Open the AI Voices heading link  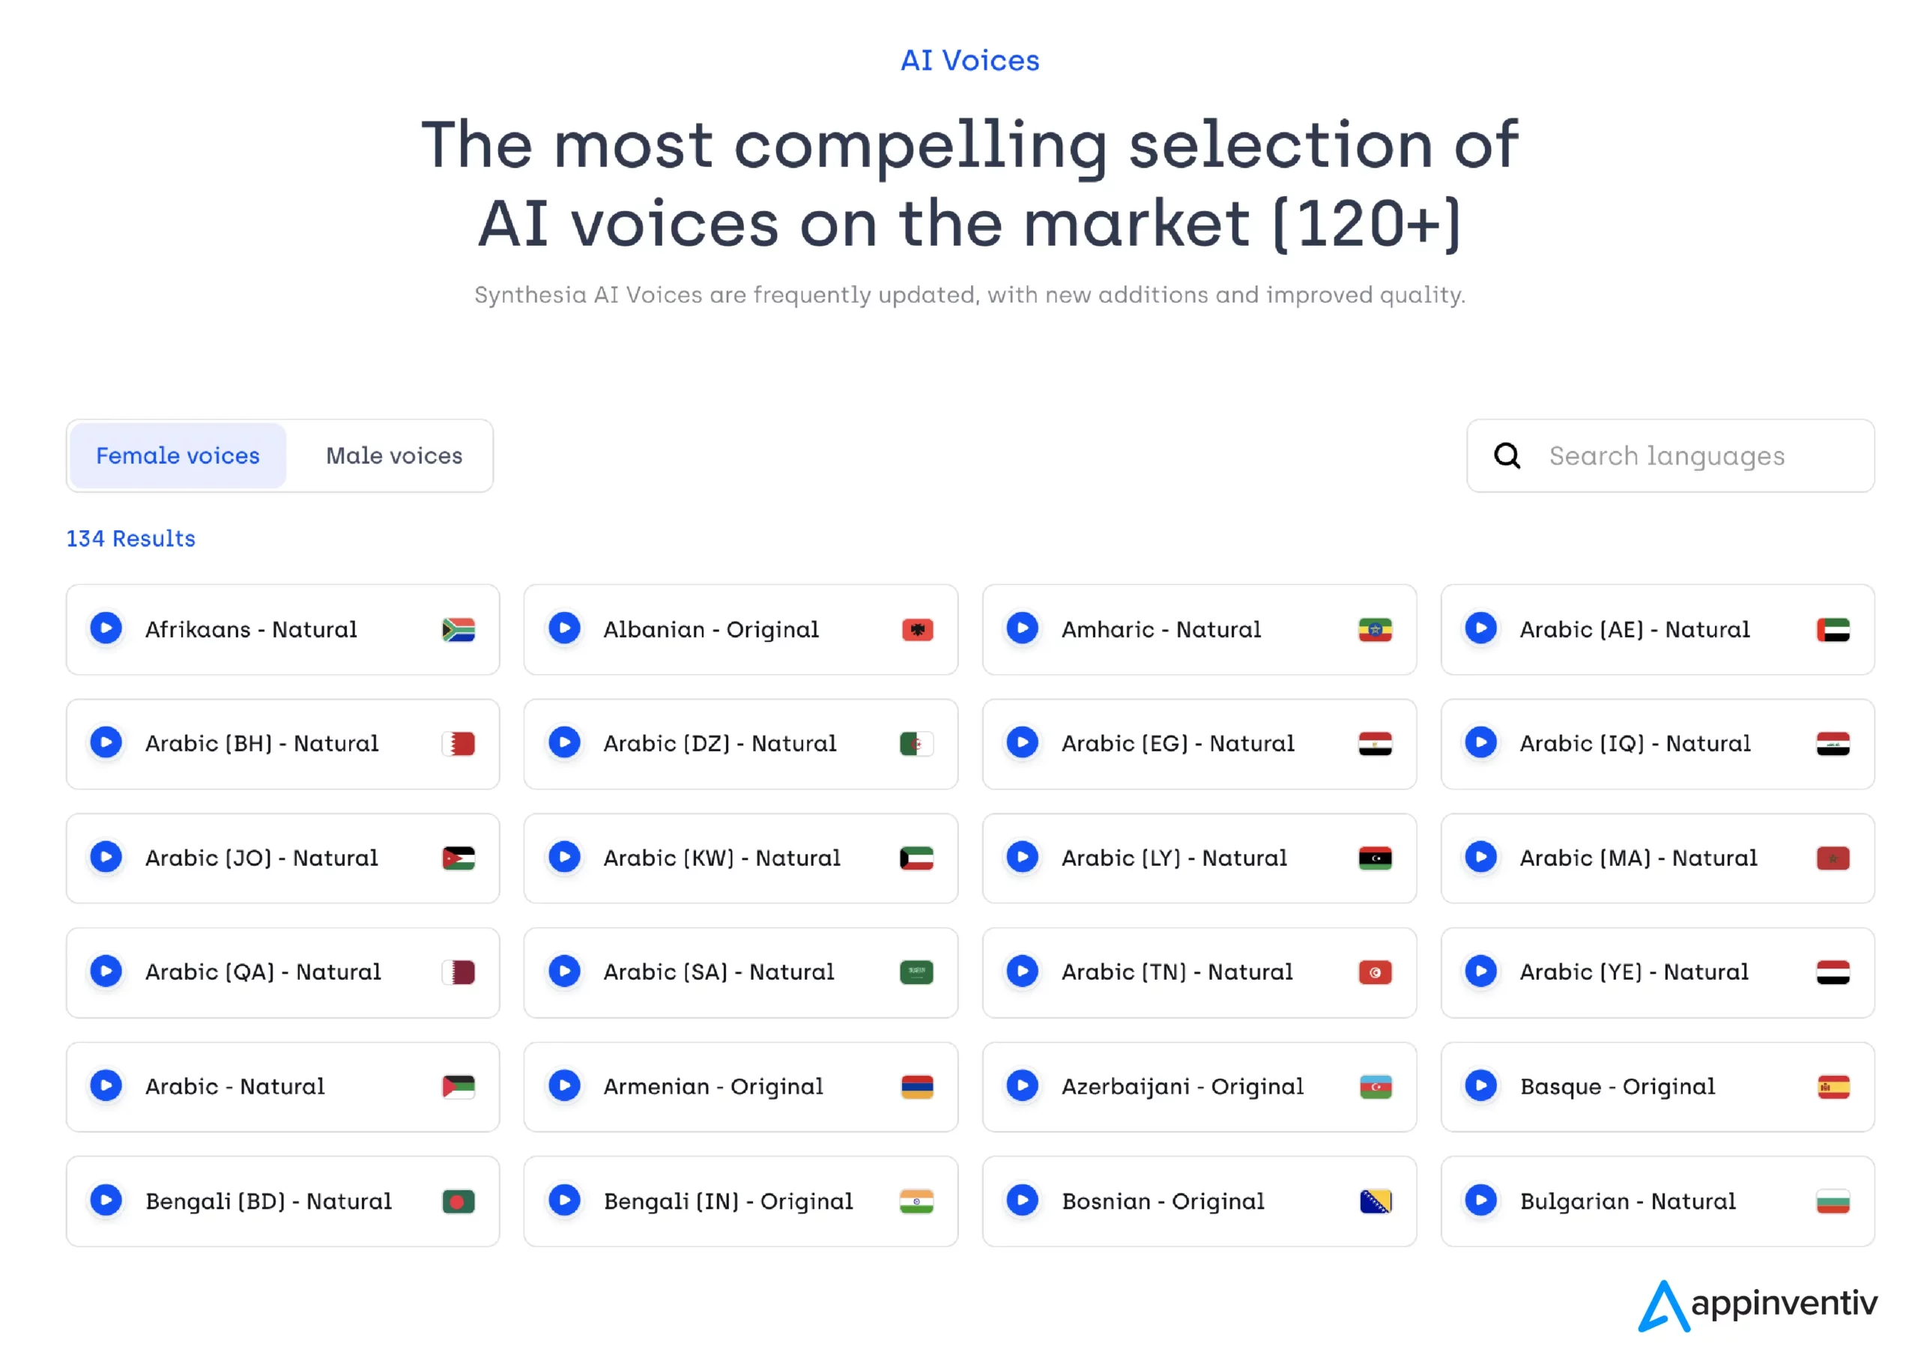click(x=970, y=61)
